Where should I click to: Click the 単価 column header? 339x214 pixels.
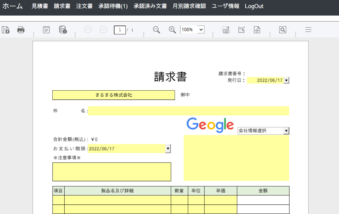[221, 191]
